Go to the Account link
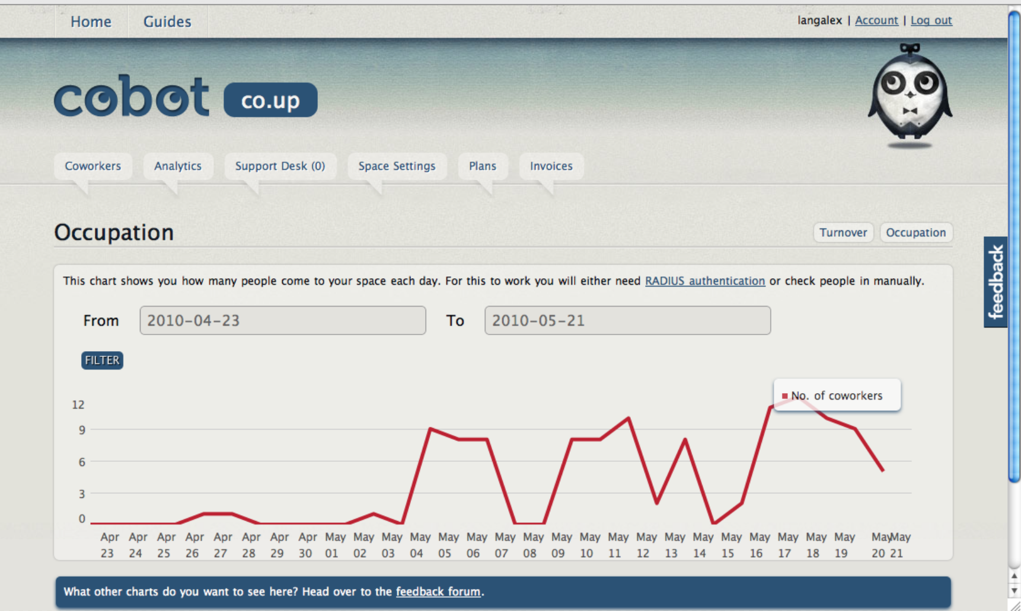The image size is (1021, 611). click(x=876, y=20)
